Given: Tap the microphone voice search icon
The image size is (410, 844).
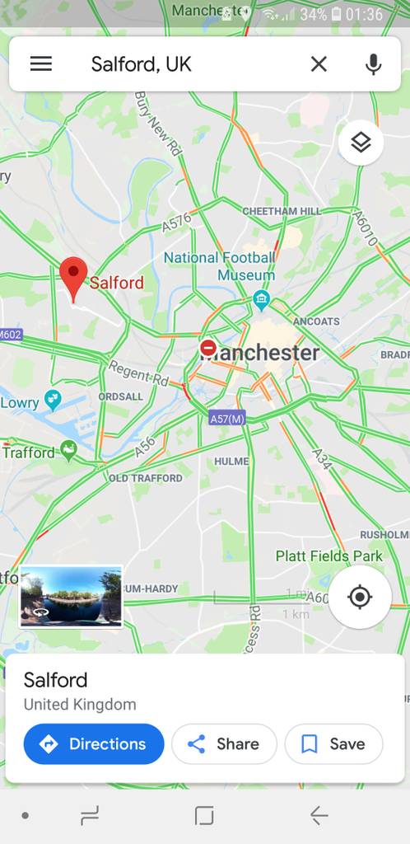Looking at the screenshot, I should tap(374, 64).
